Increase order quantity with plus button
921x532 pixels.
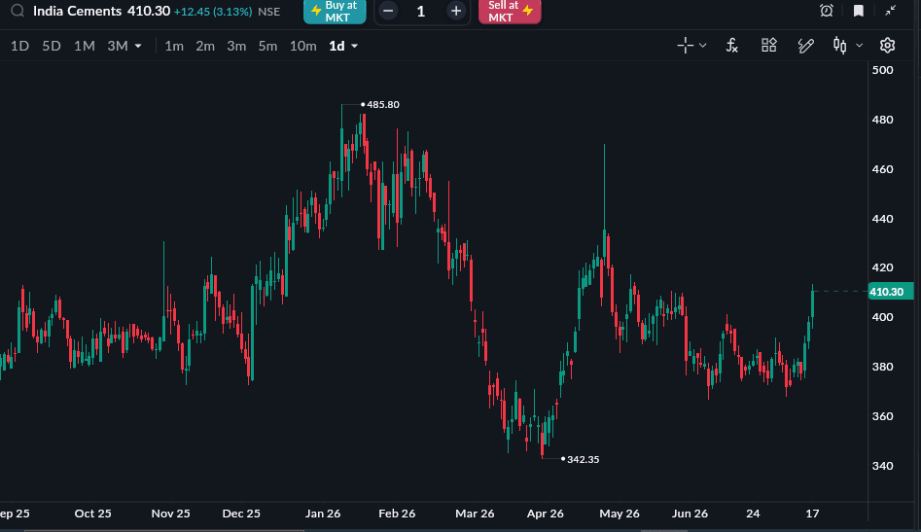pyautogui.click(x=456, y=11)
